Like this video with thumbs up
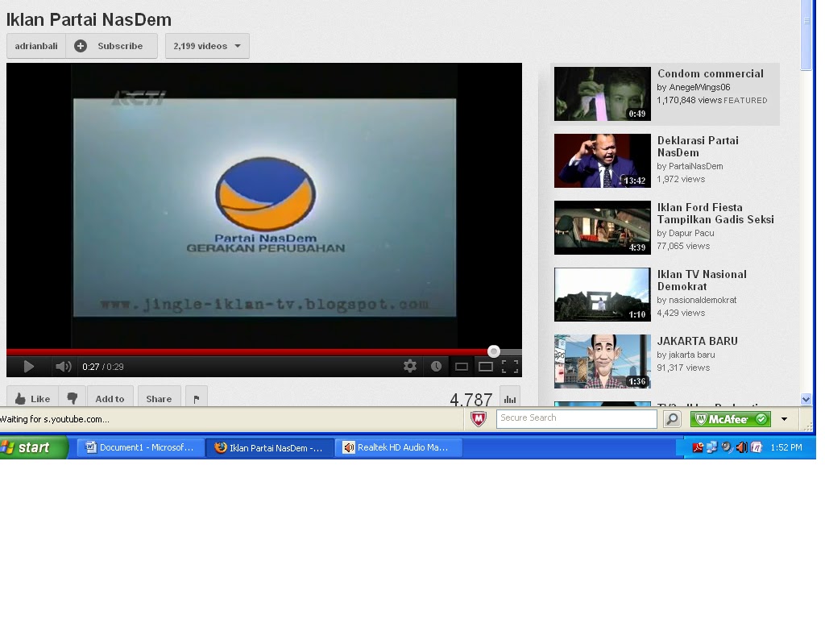This screenshot has width=825, height=619. (32, 398)
